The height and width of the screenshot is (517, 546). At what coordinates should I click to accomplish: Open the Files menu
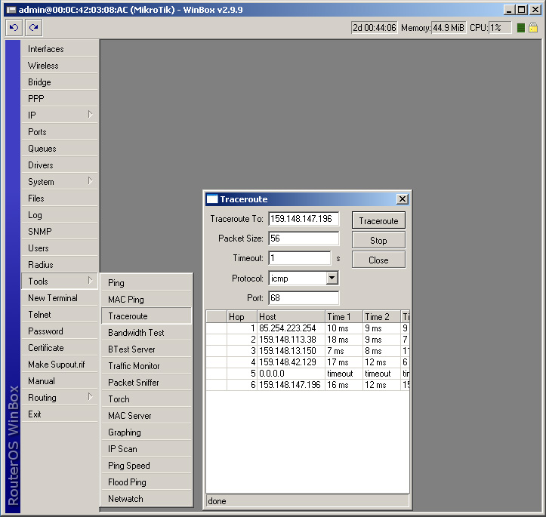point(60,198)
